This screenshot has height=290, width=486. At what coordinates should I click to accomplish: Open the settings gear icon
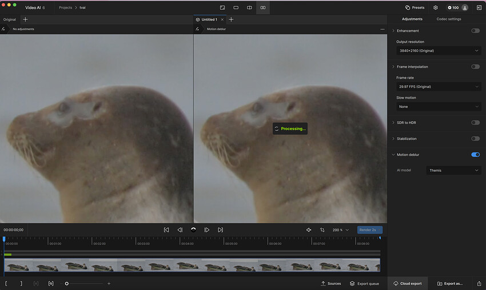(436, 7)
